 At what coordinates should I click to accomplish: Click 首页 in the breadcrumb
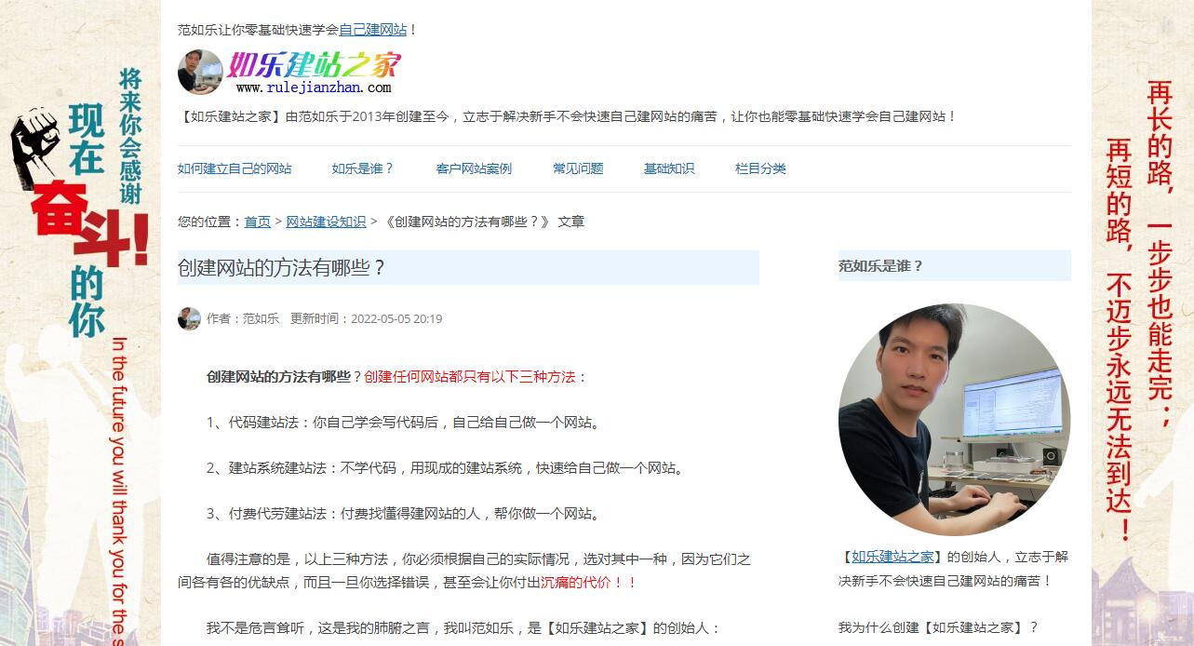point(258,222)
